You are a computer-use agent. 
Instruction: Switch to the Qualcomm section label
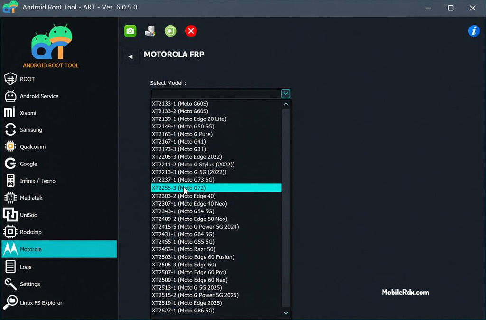33,147
